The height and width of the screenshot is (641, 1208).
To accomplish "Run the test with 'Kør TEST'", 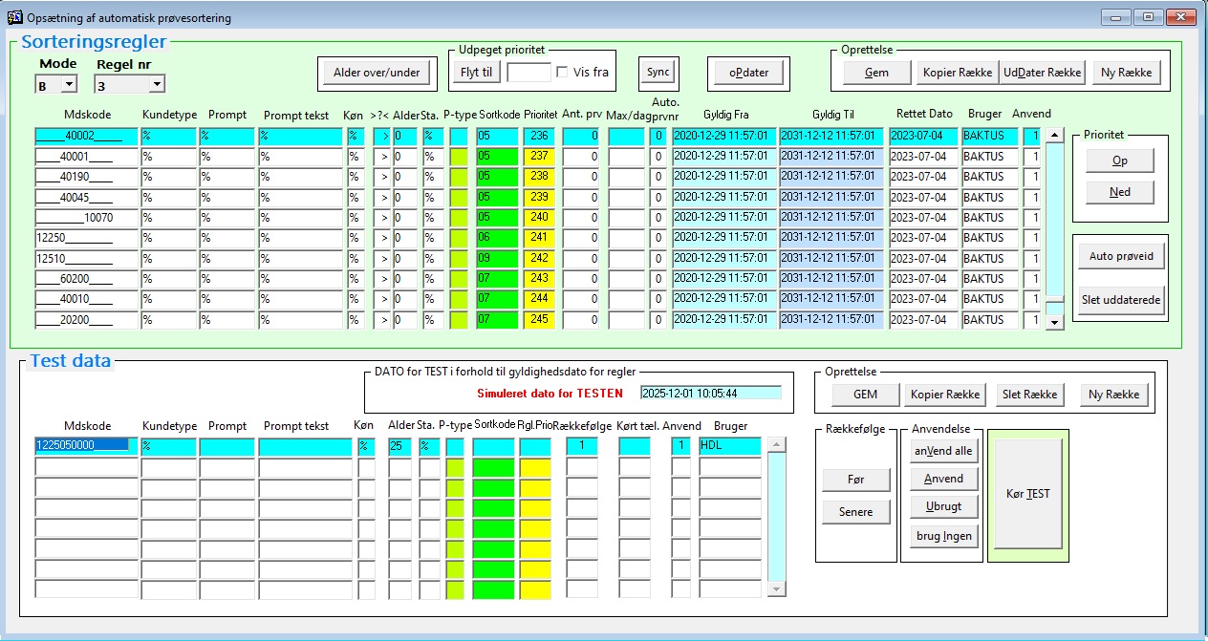I will 1027,494.
